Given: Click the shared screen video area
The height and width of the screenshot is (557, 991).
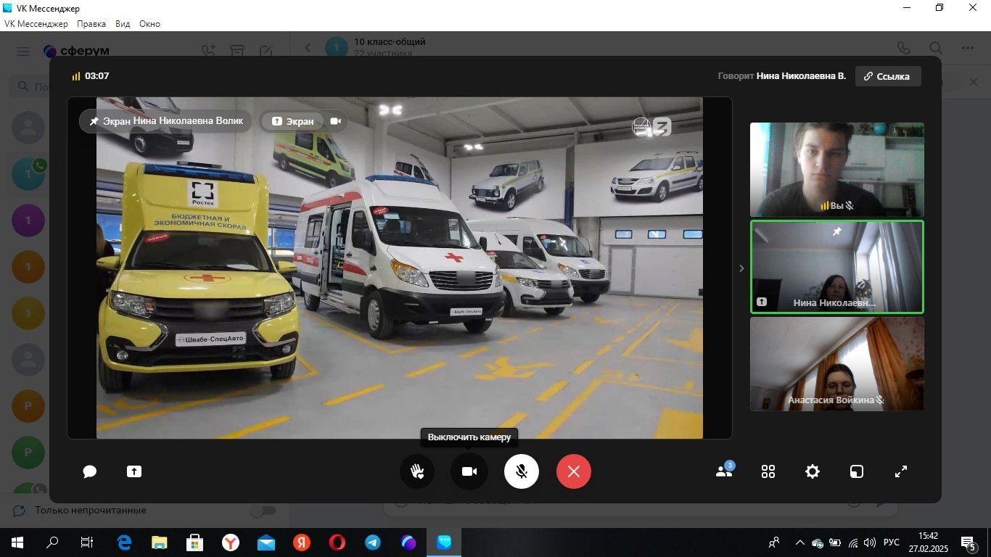Looking at the screenshot, I should coord(400,268).
